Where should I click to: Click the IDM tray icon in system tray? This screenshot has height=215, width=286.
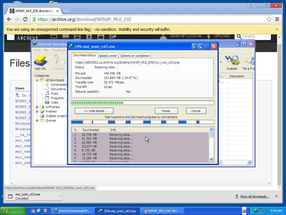click(x=255, y=211)
